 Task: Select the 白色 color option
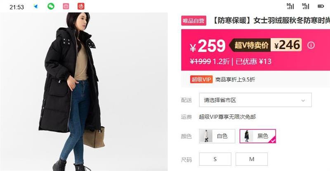(x=217, y=136)
